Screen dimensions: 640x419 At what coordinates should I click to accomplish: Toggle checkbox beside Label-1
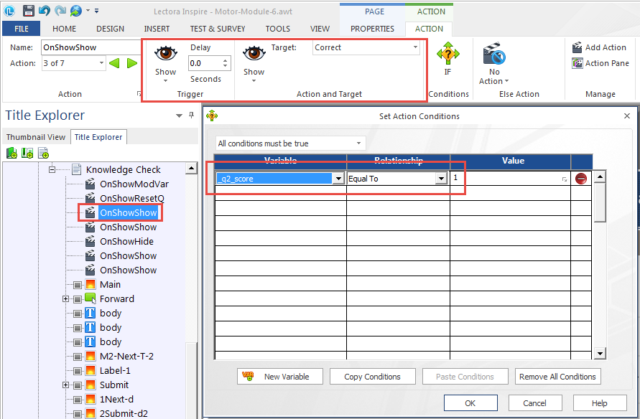[78, 371]
